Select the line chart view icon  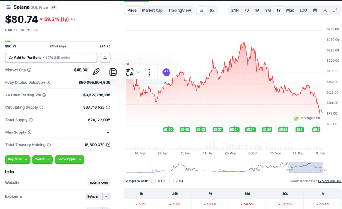pos(202,10)
